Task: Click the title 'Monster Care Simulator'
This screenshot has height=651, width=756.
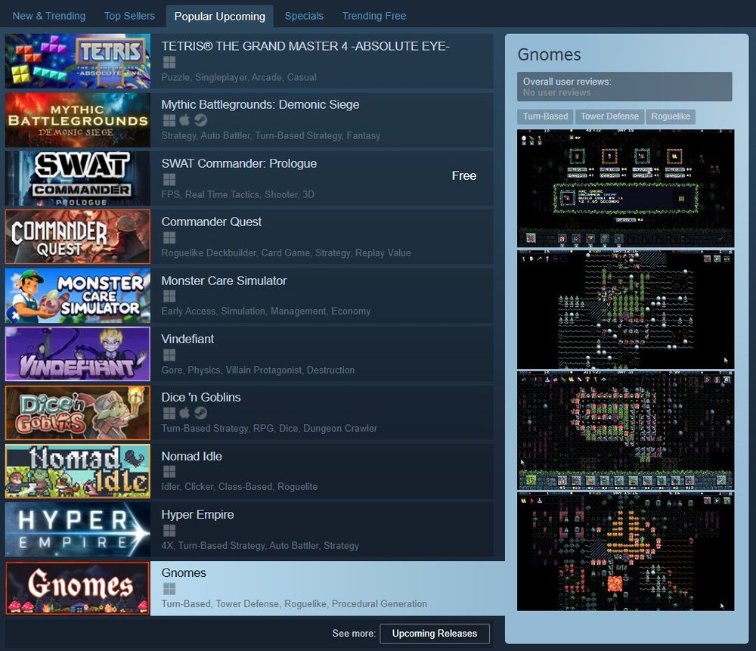Action: click(225, 281)
